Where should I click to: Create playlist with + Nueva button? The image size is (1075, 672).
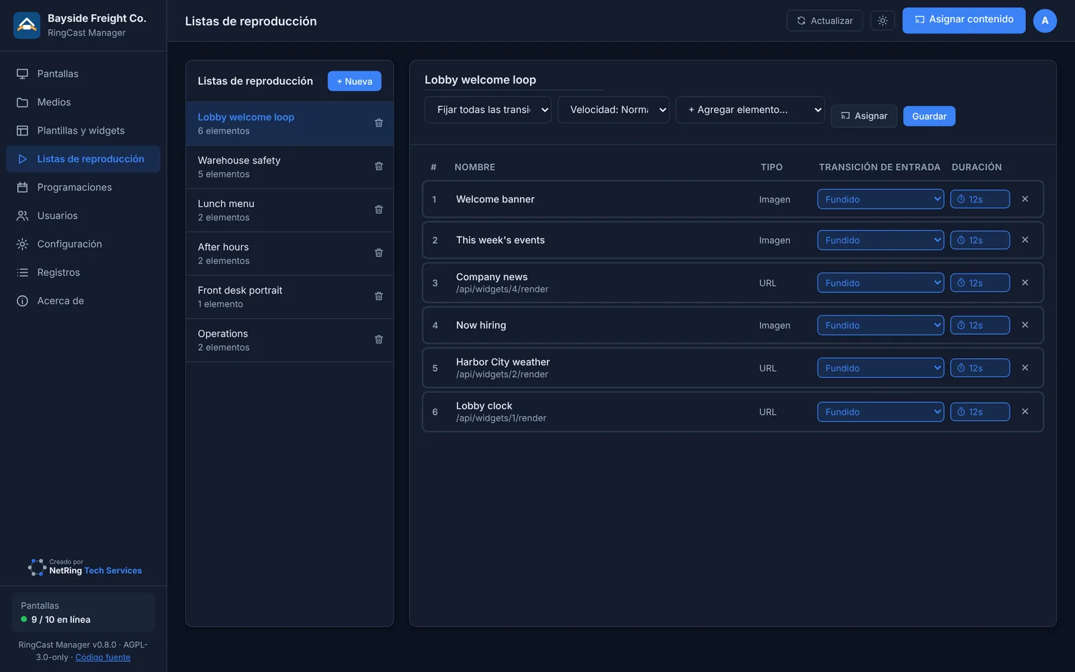point(354,81)
